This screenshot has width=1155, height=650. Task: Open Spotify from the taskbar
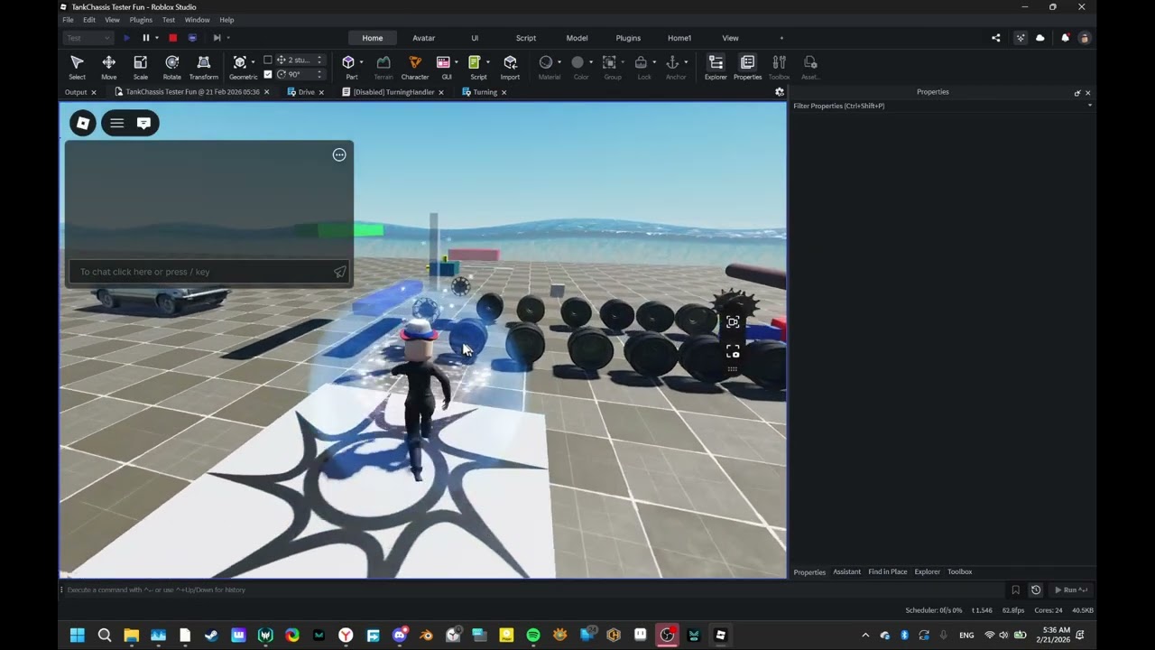(x=533, y=635)
